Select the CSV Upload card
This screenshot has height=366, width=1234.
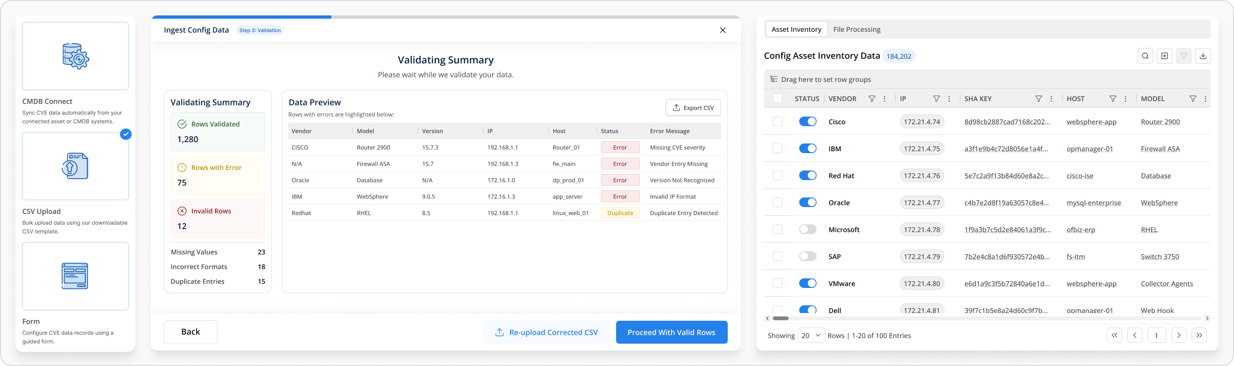pos(76,166)
